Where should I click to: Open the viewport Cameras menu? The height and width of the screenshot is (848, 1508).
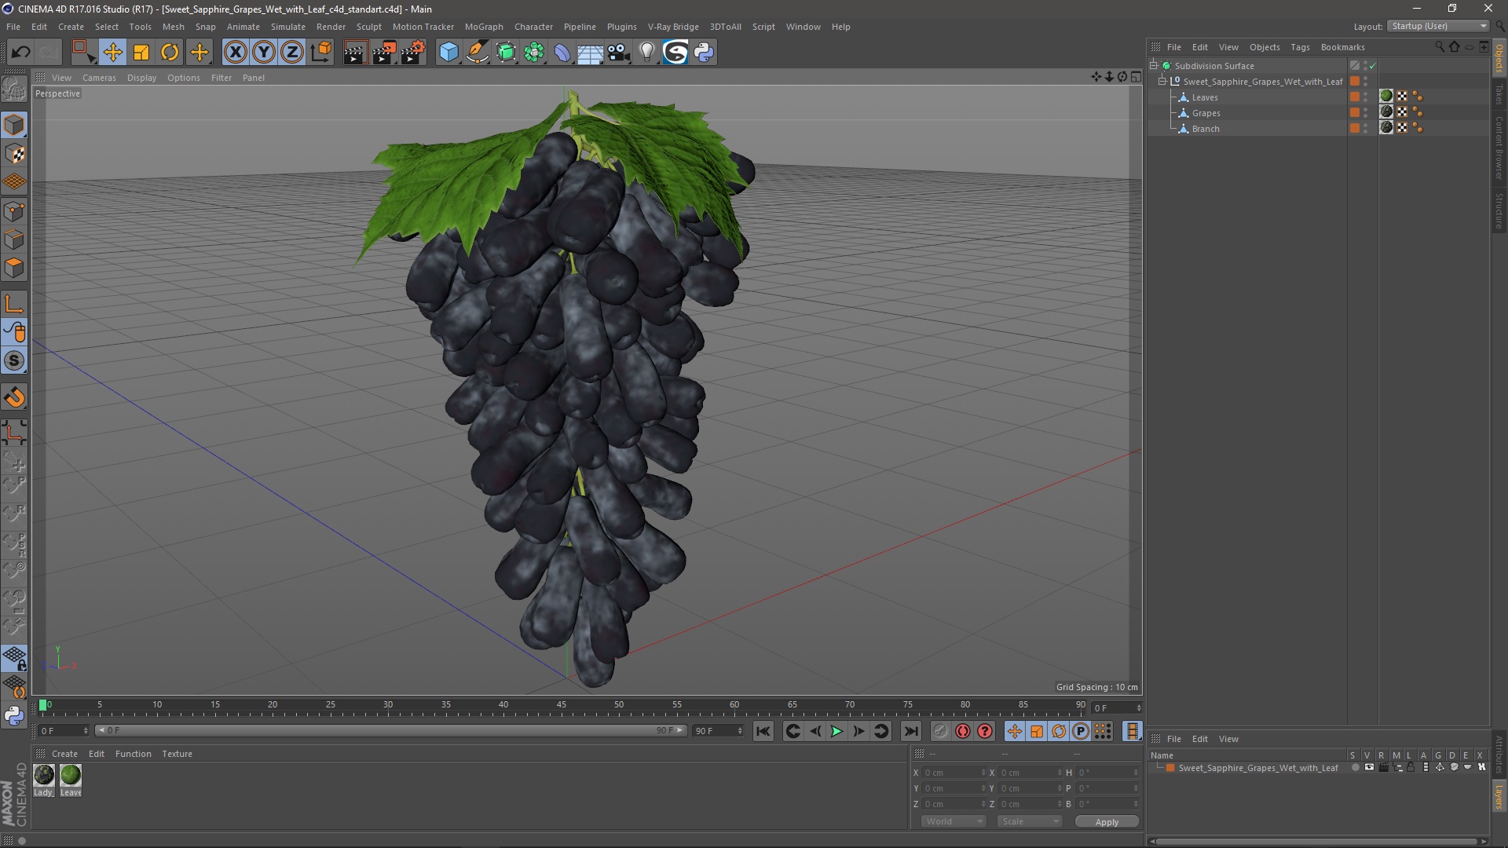click(99, 78)
